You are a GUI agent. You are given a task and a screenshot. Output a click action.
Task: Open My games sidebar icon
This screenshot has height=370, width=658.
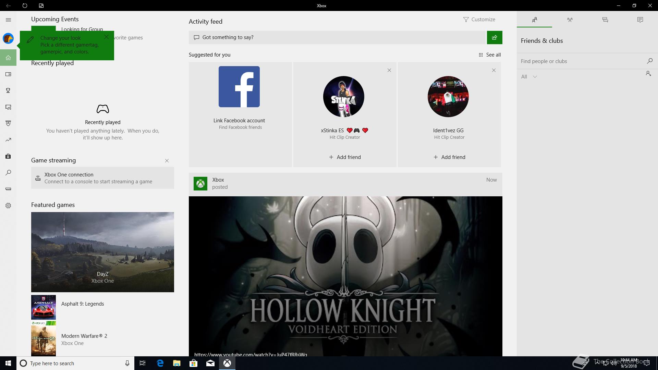click(x=8, y=74)
